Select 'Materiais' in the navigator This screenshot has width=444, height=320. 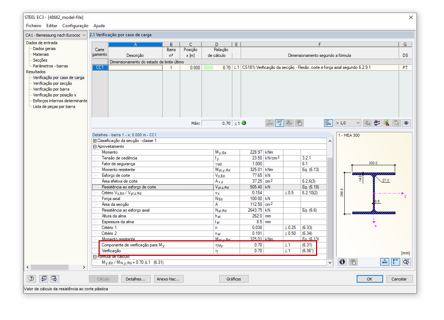click(x=41, y=54)
